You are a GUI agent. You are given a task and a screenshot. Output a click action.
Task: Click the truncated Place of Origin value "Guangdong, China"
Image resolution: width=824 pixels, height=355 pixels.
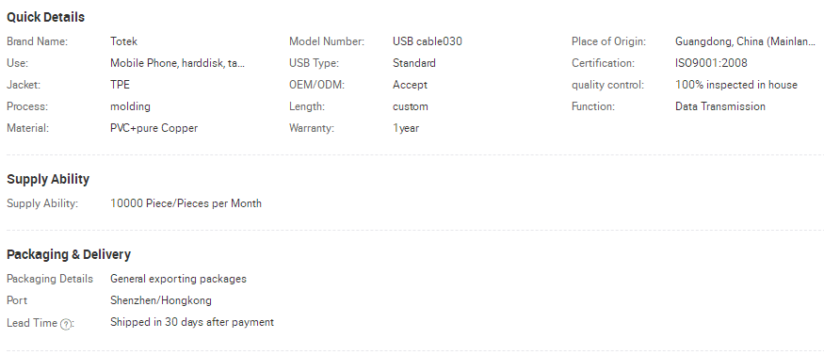(745, 42)
